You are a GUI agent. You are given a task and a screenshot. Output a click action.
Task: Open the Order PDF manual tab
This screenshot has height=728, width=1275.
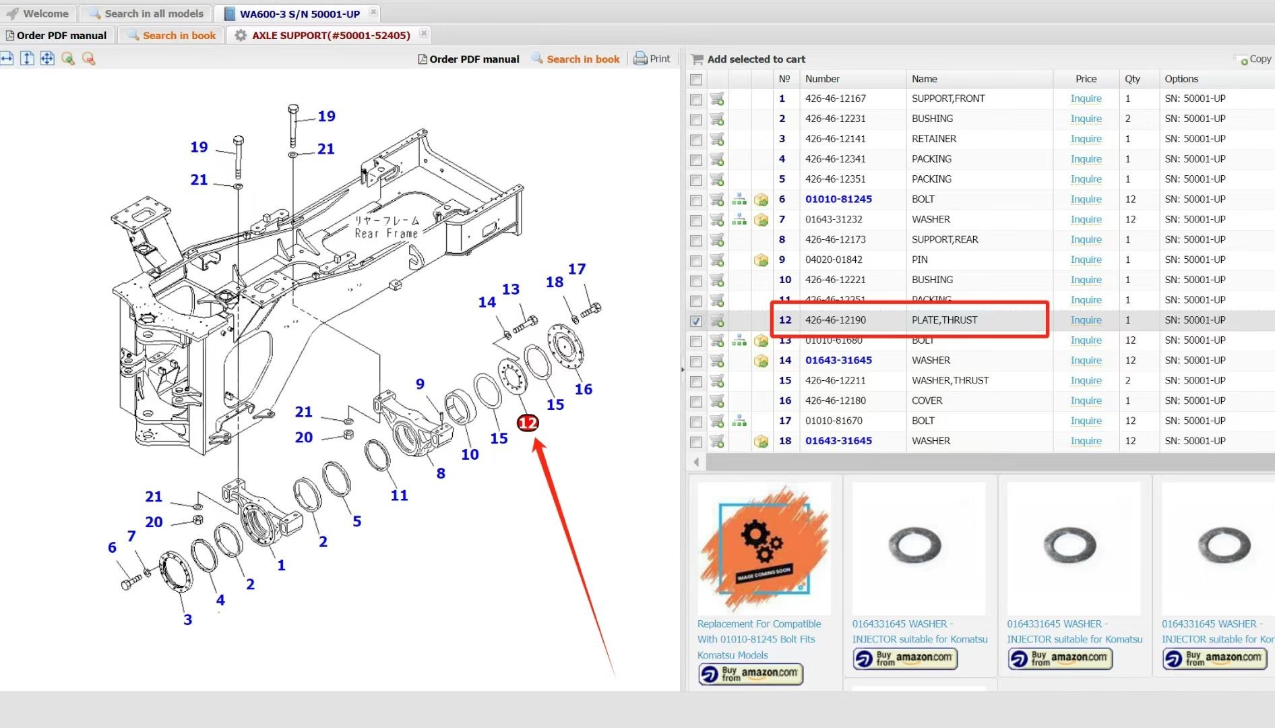56,35
